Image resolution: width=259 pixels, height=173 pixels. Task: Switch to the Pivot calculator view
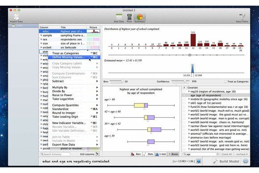[x=129, y=17]
